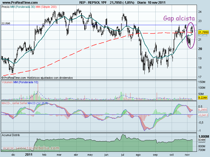
Task: Click the jul month label
Action: pos(123,155)
